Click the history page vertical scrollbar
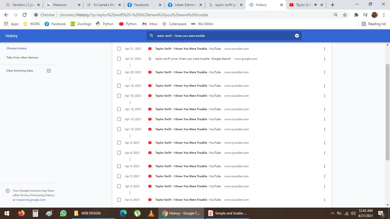The height and width of the screenshot is (219, 390). pos(387,112)
